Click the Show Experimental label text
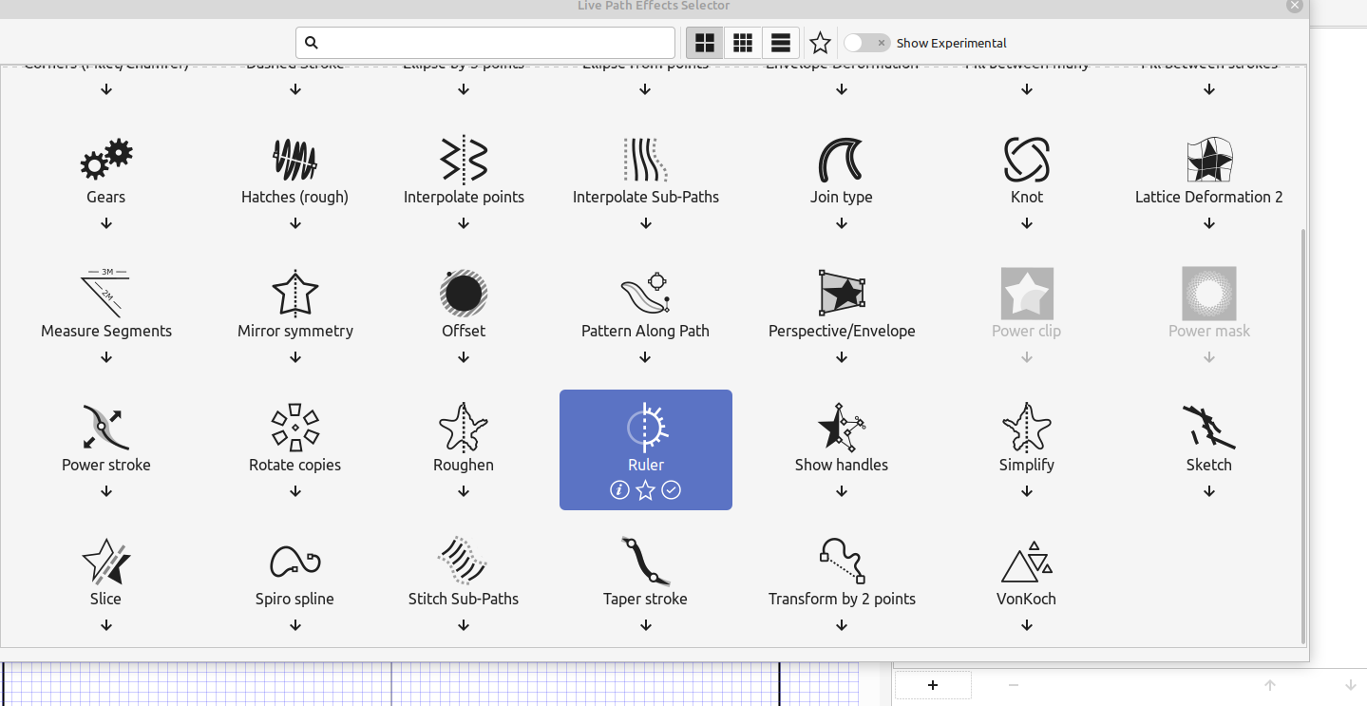The image size is (1367, 706). [x=952, y=43]
